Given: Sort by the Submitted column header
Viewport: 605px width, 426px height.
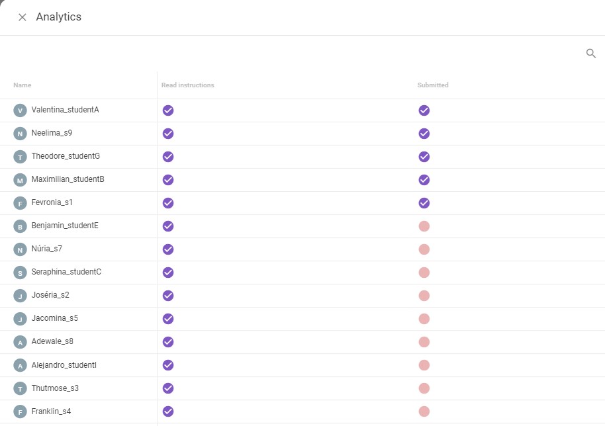Looking at the screenshot, I should click(x=433, y=85).
